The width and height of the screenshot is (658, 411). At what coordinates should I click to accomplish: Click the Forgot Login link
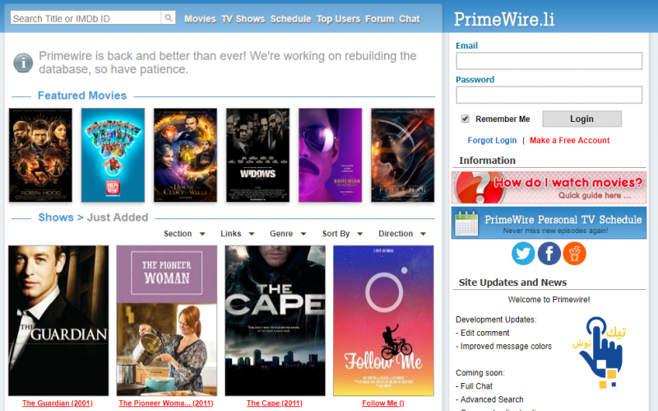tap(492, 140)
